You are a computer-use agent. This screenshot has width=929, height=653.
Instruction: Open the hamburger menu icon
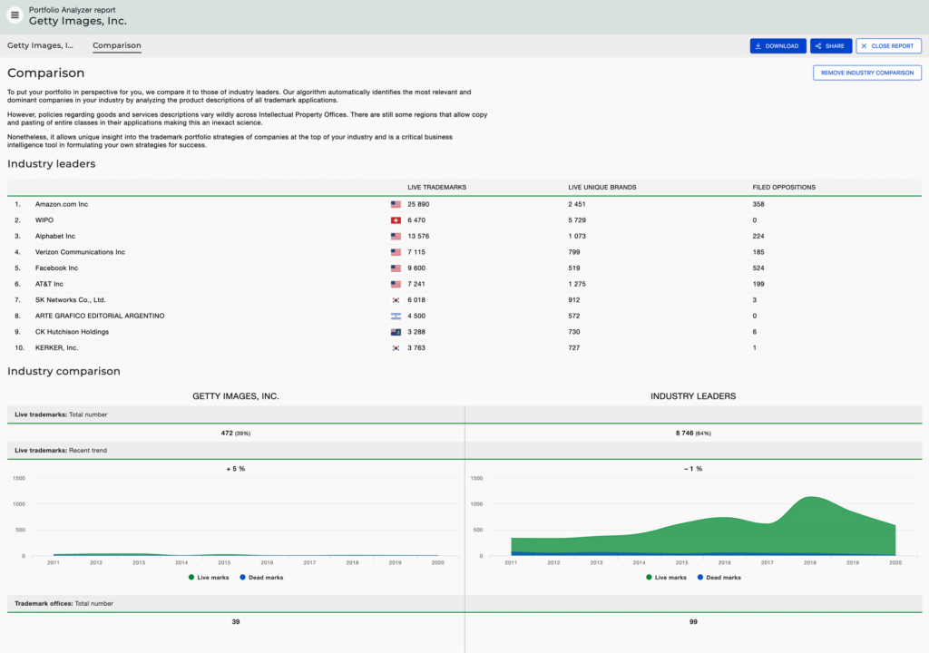coord(15,15)
